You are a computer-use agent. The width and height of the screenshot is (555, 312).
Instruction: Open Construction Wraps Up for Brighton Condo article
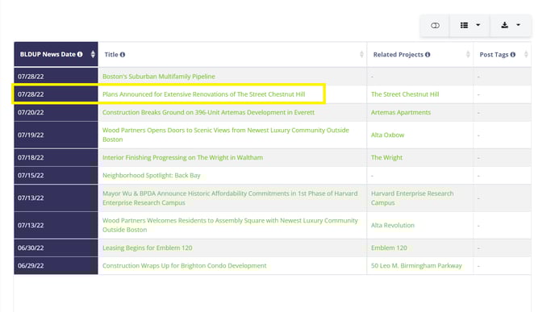click(184, 266)
